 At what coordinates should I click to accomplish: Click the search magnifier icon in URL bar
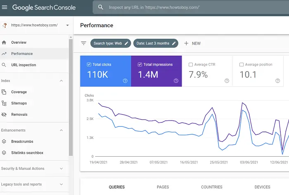[x=100, y=7]
